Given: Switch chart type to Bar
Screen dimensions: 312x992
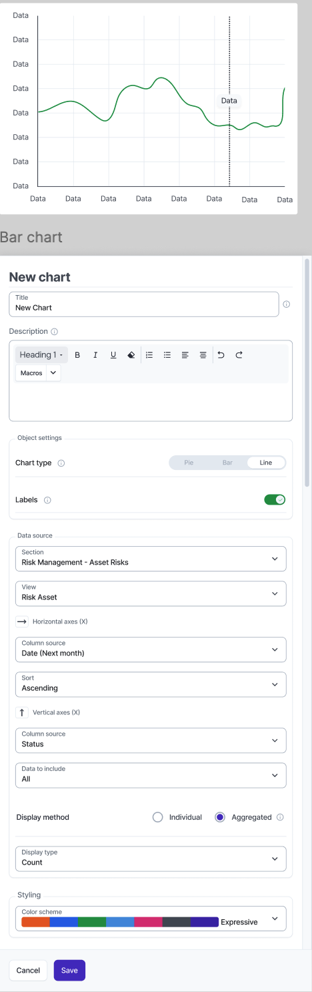Looking at the screenshot, I should (227, 463).
